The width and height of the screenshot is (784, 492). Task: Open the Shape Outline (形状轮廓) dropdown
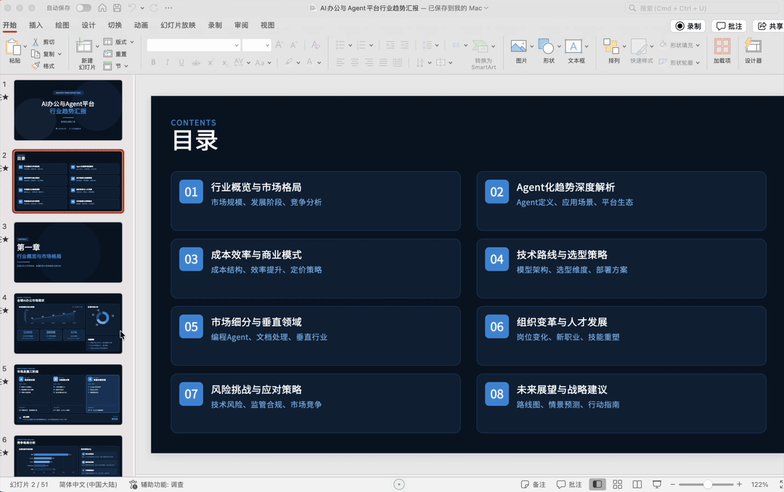698,62
